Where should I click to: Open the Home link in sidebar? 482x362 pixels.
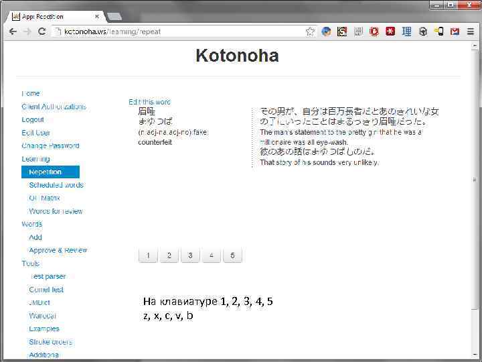point(31,93)
